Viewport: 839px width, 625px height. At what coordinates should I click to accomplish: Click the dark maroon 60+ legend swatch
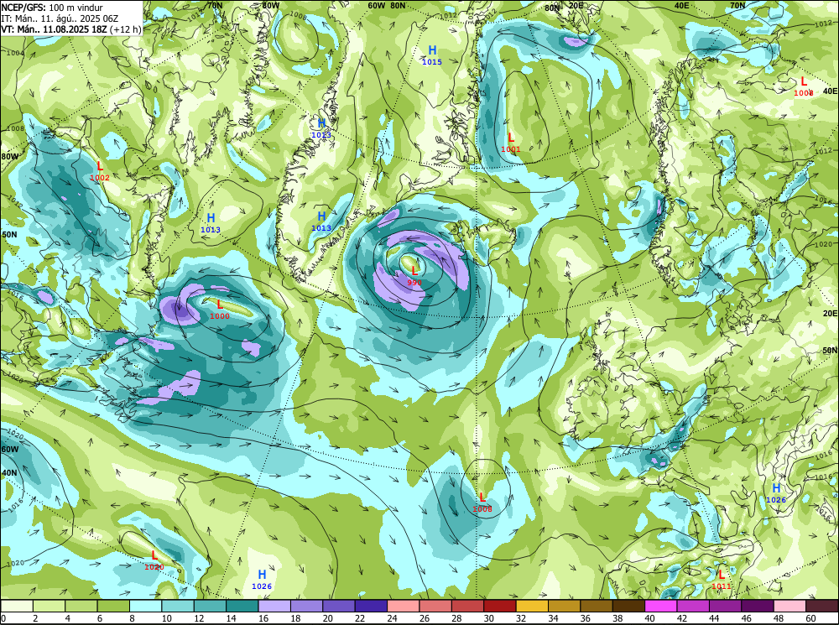821,606
